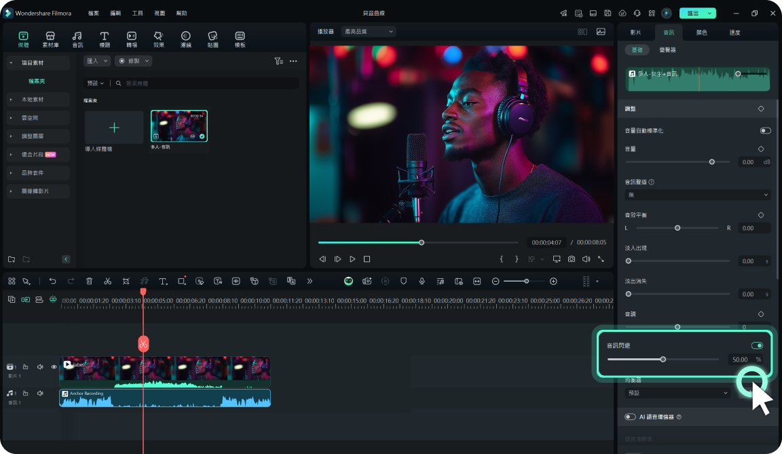
Task: Open the preview quality dropdown
Action: [x=369, y=31]
